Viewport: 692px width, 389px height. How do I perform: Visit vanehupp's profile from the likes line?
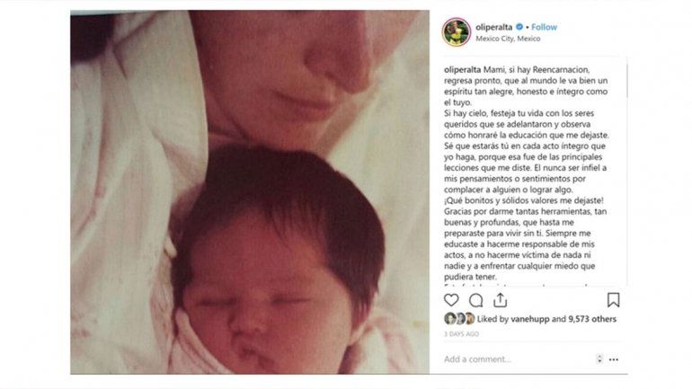point(529,319)
